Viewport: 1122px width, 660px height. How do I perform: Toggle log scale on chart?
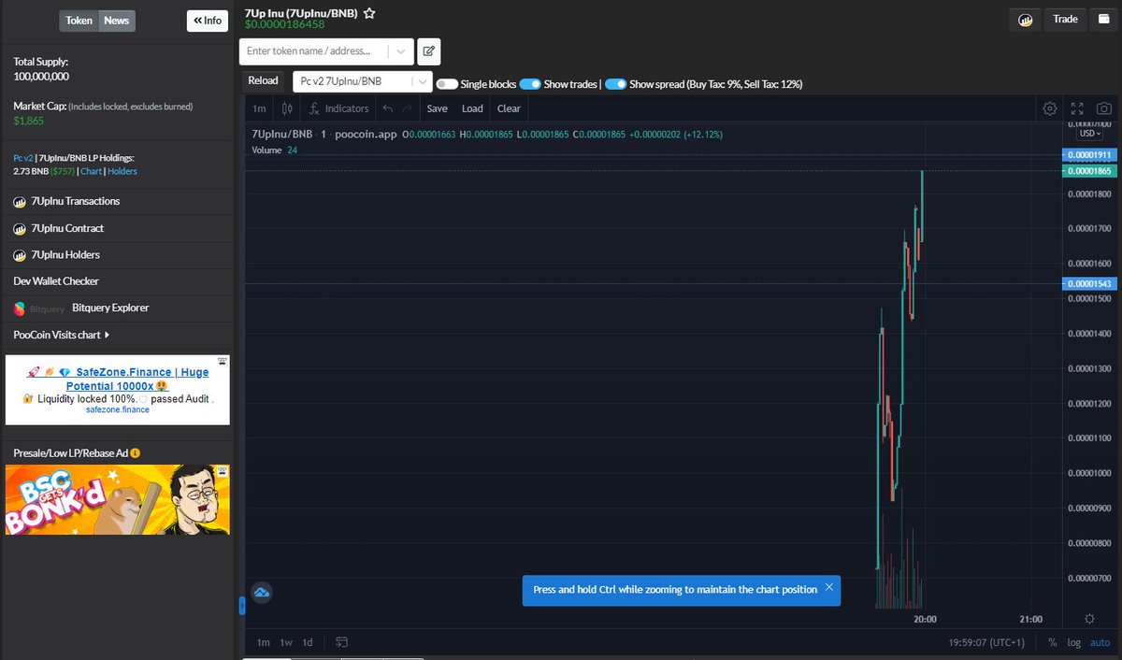click(x=1073, y=642)
